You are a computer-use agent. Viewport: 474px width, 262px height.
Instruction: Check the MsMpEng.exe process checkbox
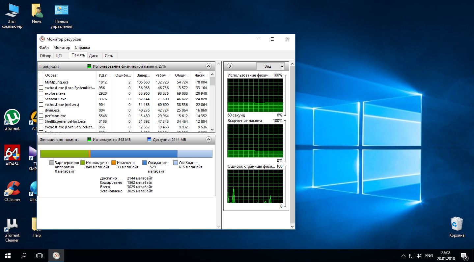click(41, 82)
